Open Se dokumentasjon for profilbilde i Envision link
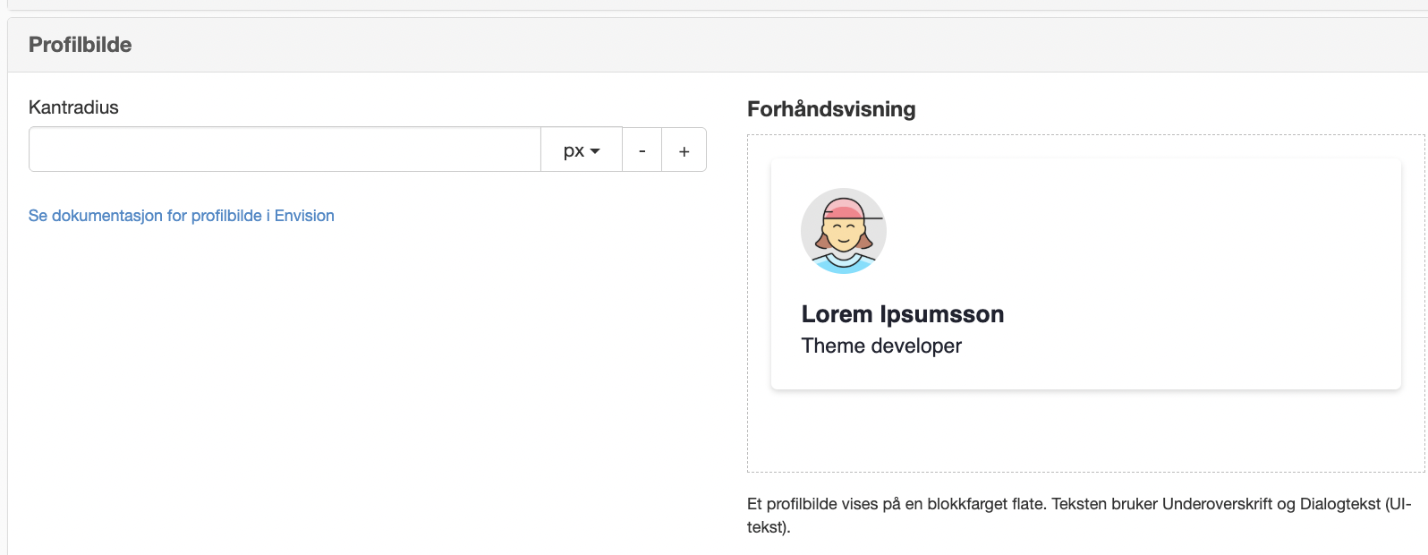1428x555 pixels. 182,216
